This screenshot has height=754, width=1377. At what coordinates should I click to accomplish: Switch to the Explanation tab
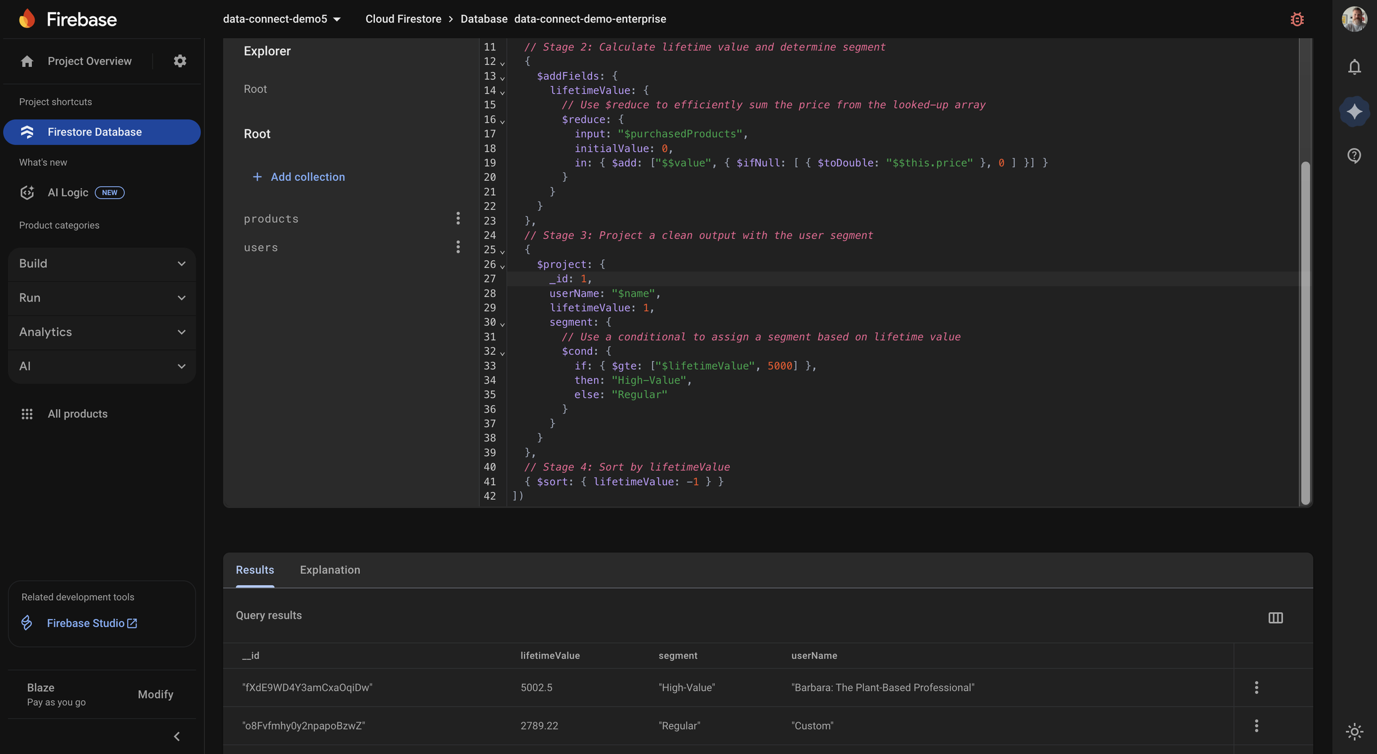(x=330, y=569)
